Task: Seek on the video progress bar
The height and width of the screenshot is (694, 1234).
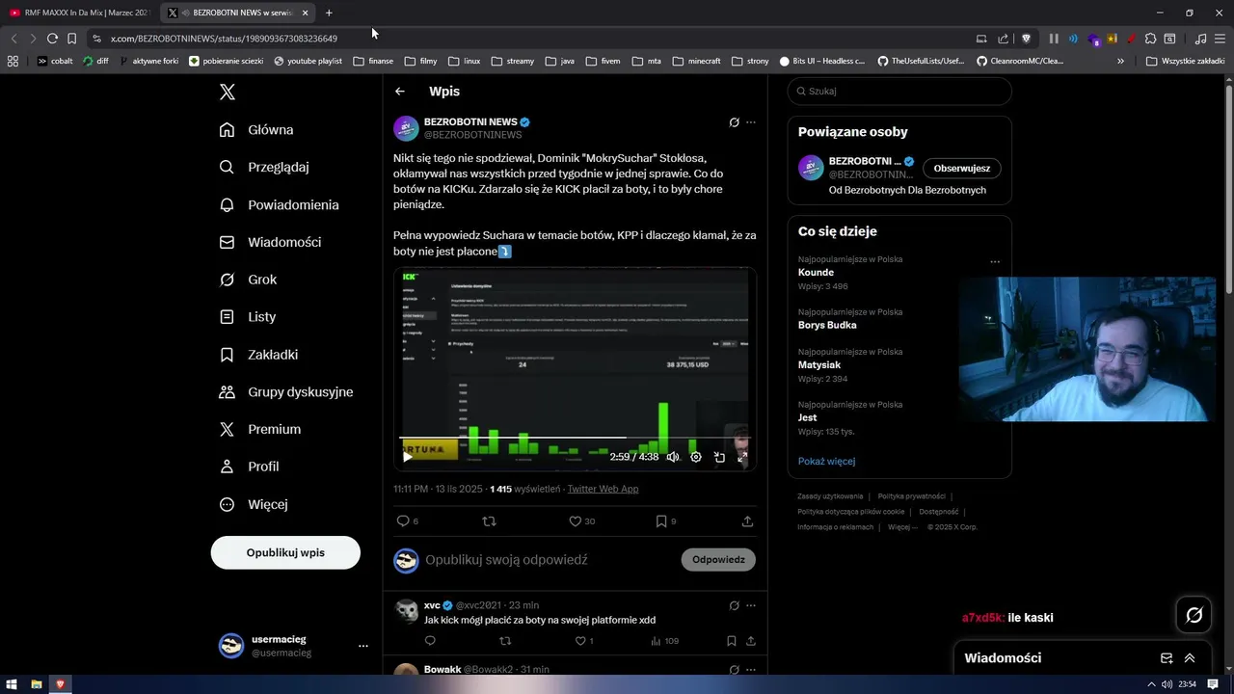Action: [575, 440]
